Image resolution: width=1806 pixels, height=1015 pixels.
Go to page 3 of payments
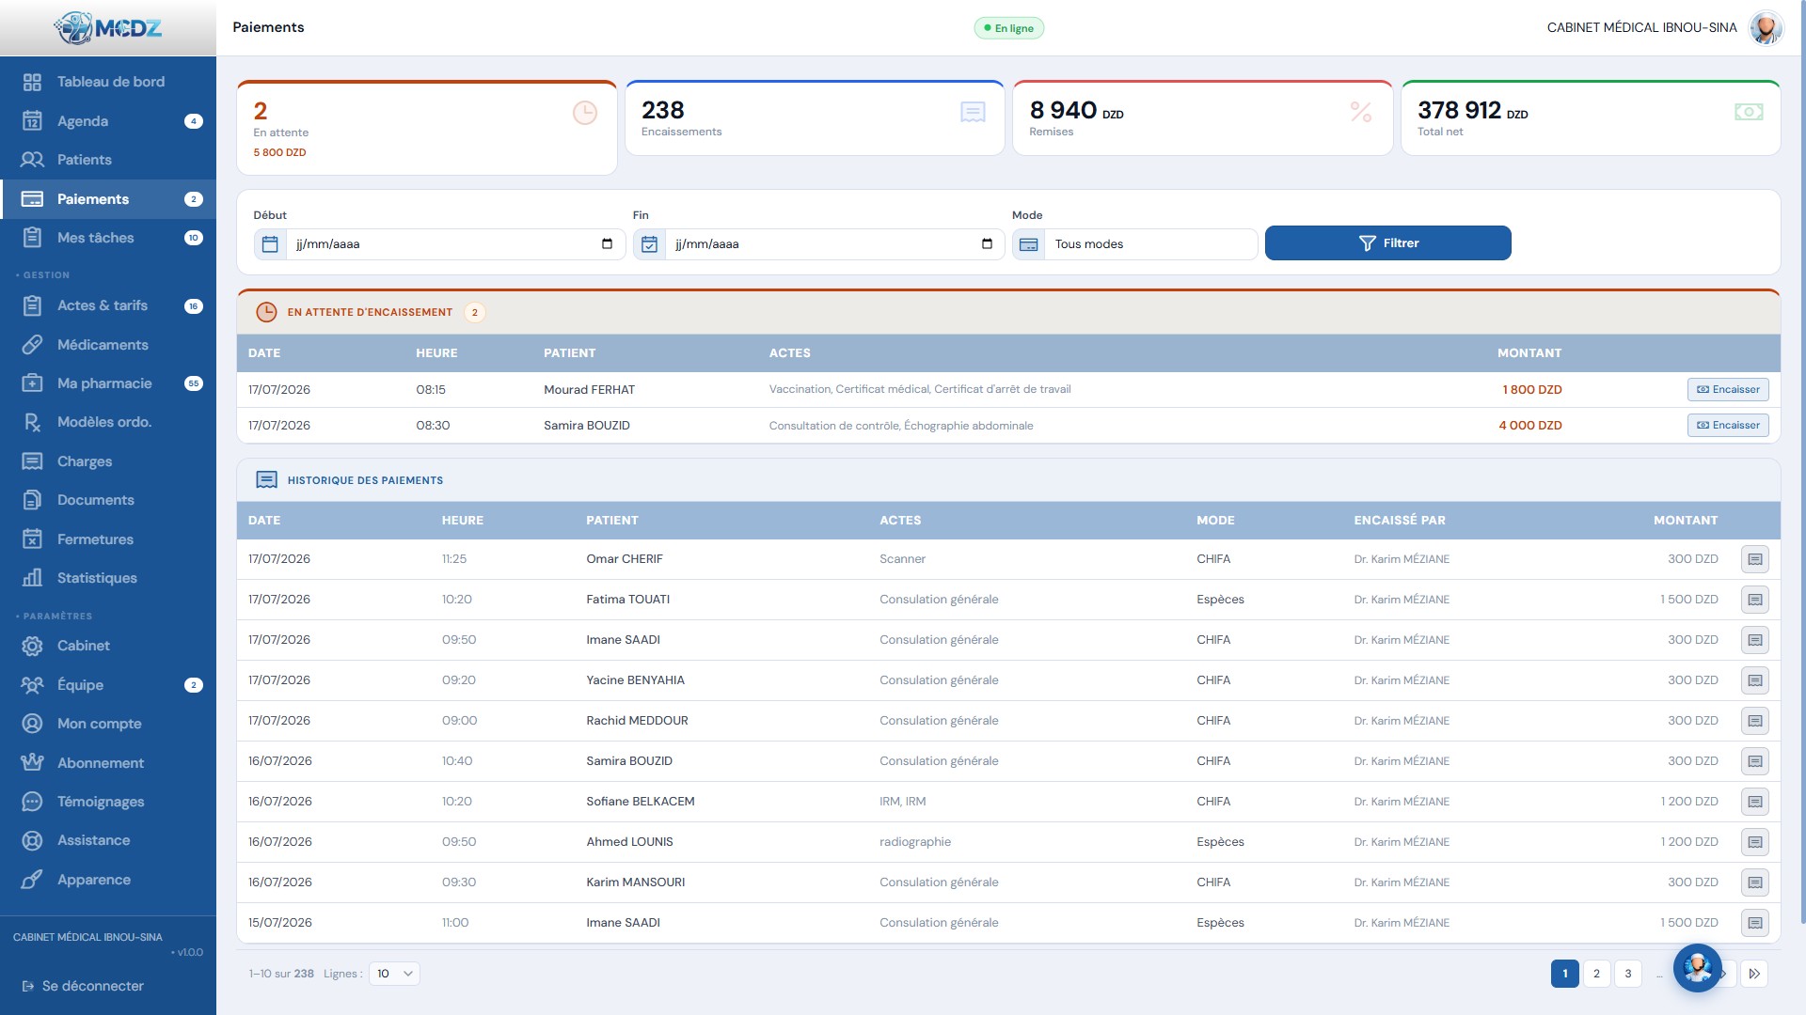(1628, 974)
